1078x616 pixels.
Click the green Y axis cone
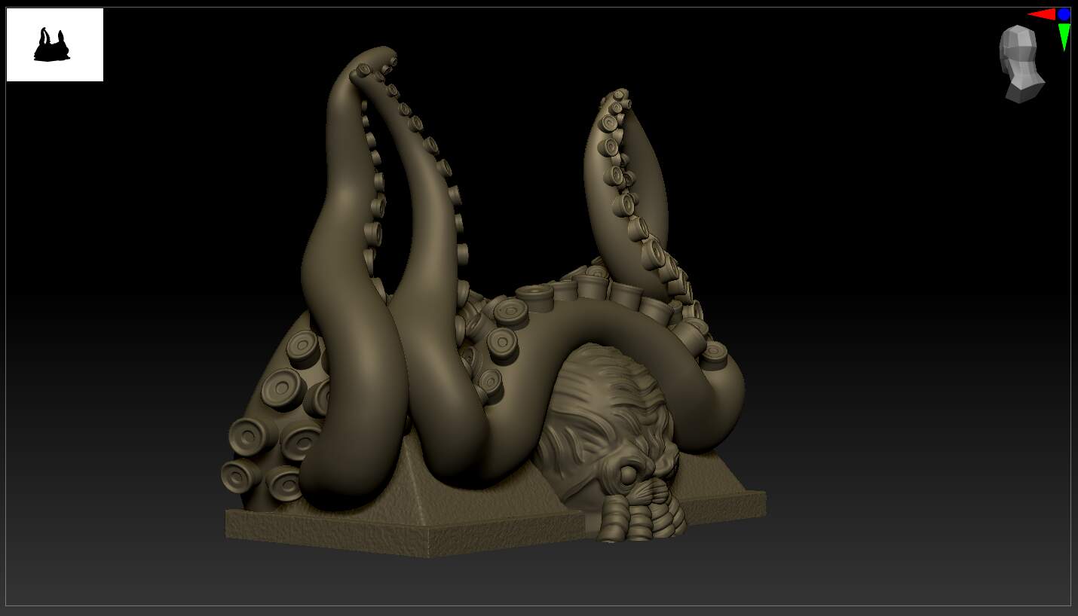click(x=1064, y=37)
